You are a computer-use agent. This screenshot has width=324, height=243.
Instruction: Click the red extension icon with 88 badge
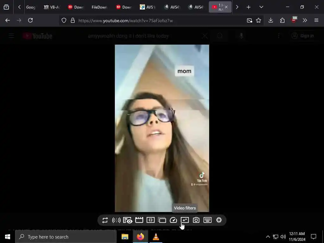coord(294,20)
